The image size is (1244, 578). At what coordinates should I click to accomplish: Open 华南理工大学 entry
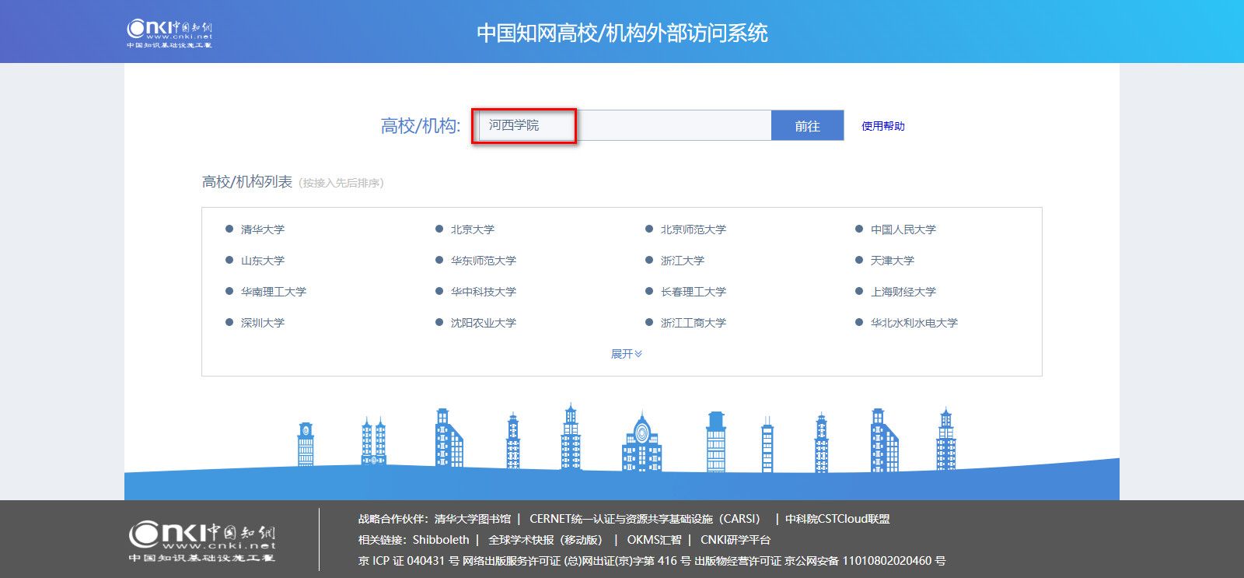(274, 292)
